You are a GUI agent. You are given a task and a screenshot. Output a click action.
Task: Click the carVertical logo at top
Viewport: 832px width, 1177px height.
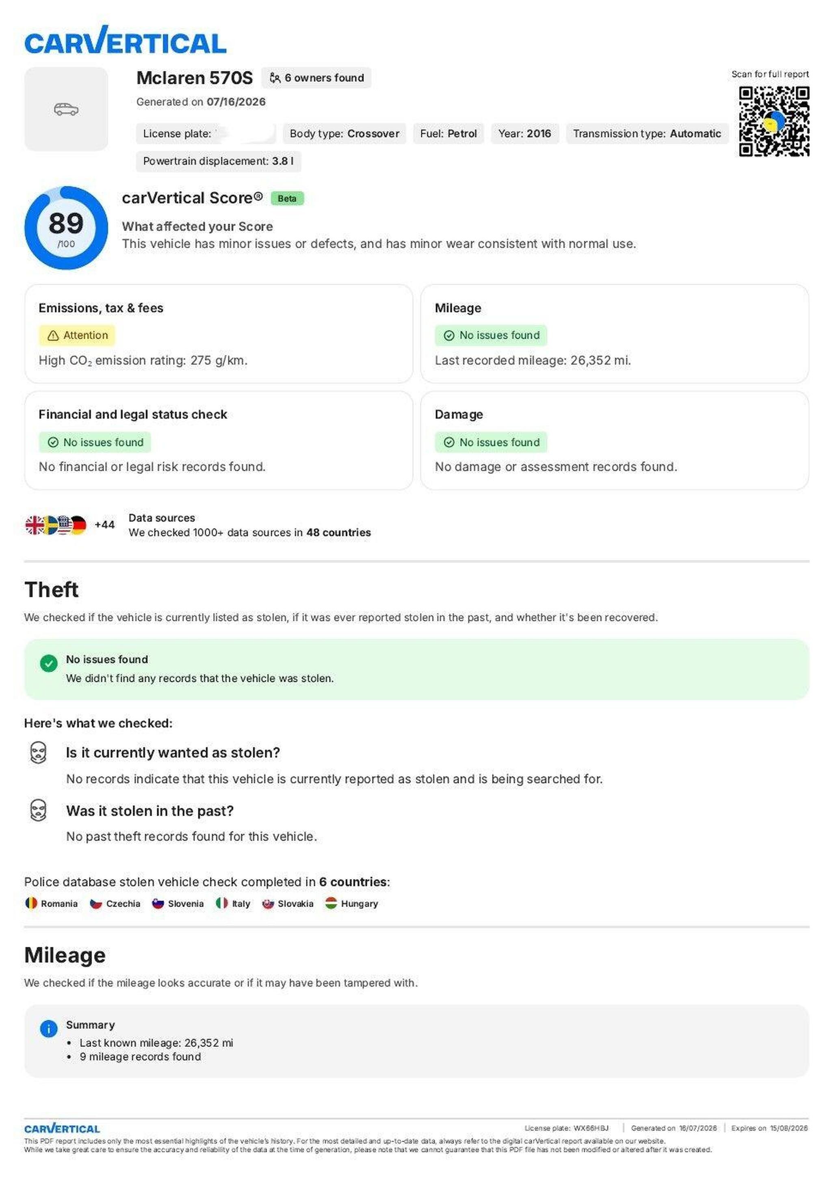tap(125, 40)
